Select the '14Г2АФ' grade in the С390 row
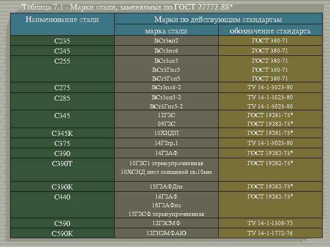 (x=166, y=153)
